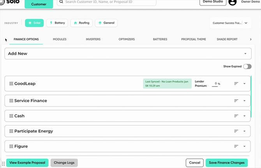Expand the Add New dropdown
Screen dimensions: 261x168
128,54
